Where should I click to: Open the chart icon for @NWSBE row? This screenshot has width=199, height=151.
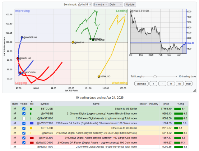(14, 114)
